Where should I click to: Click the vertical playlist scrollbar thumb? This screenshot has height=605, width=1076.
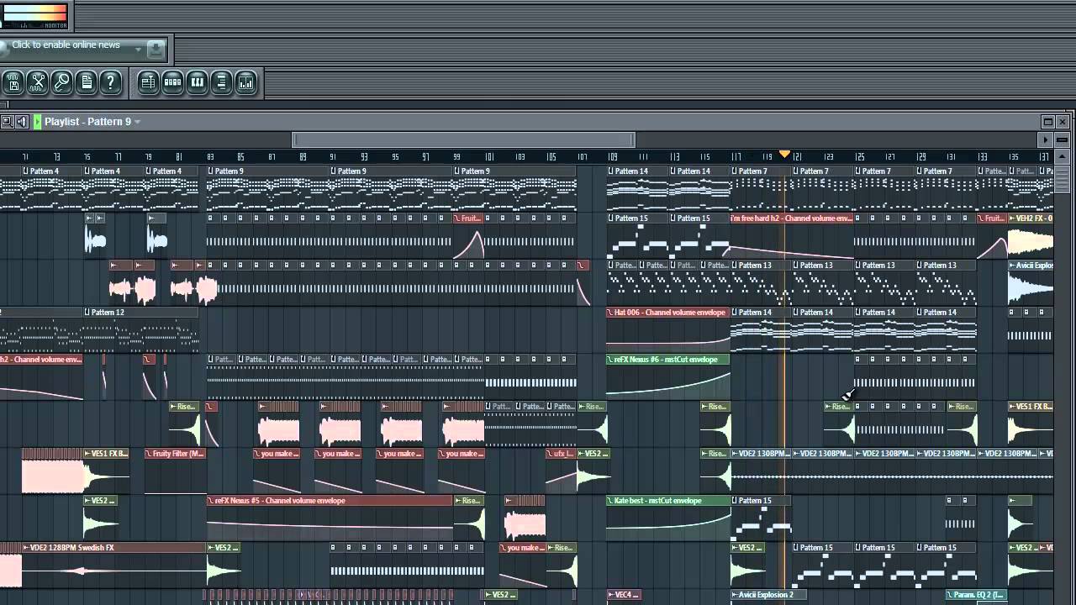tap(1063, 179)
